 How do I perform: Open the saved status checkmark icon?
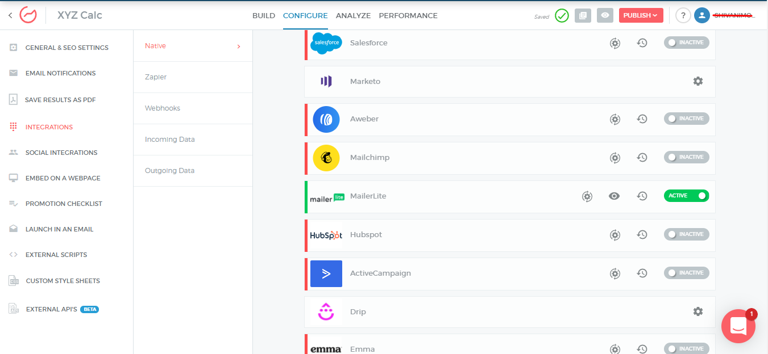[562, 16]
